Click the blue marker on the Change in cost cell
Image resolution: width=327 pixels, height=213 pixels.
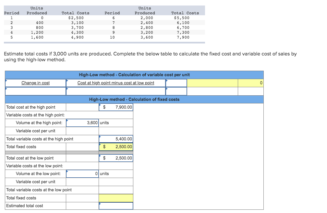pyautogui.click(x=6, y=80)
